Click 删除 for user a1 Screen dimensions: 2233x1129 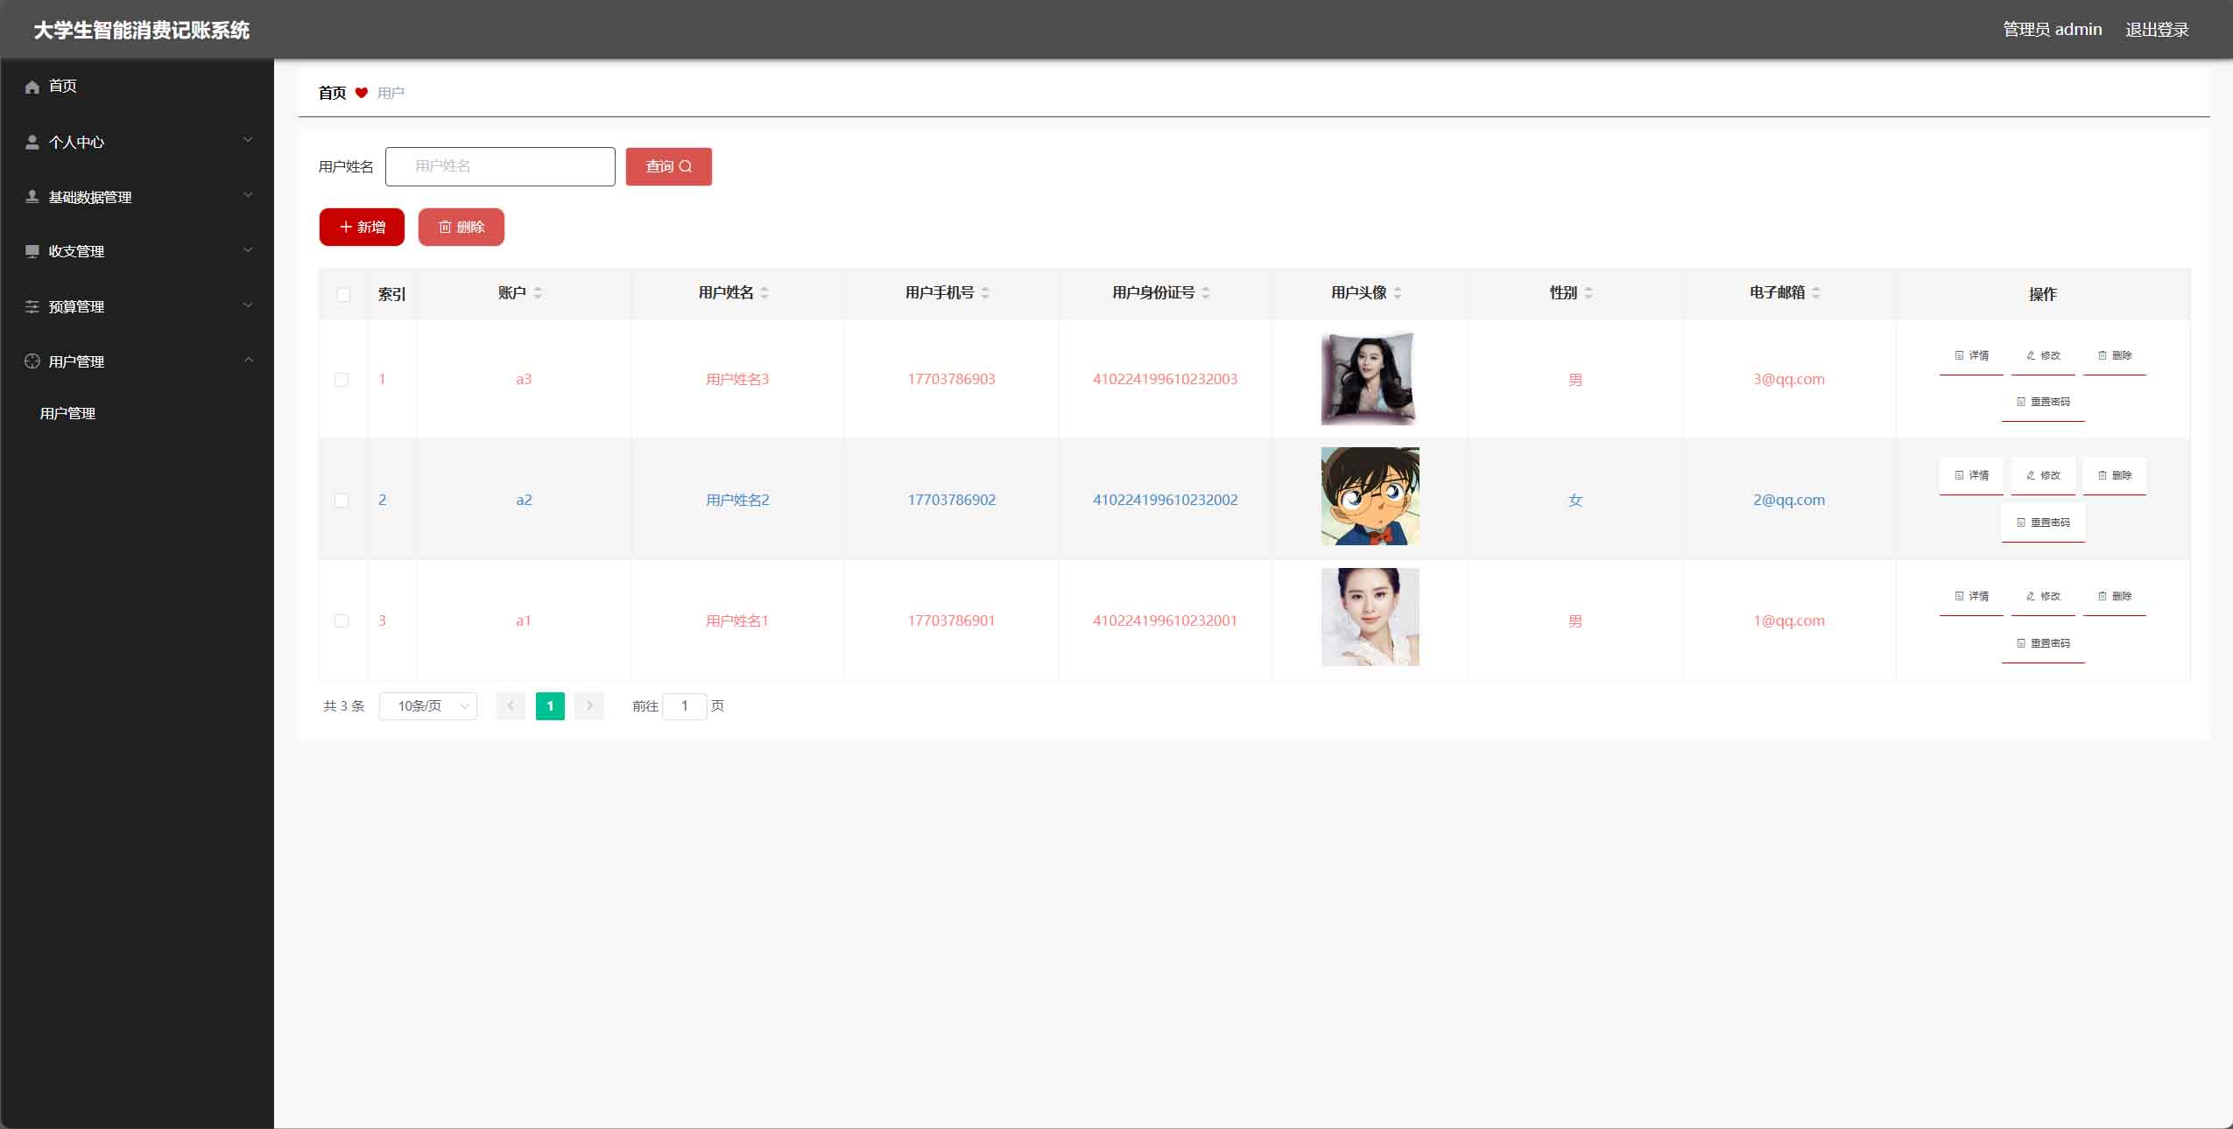coord(2115,596)
